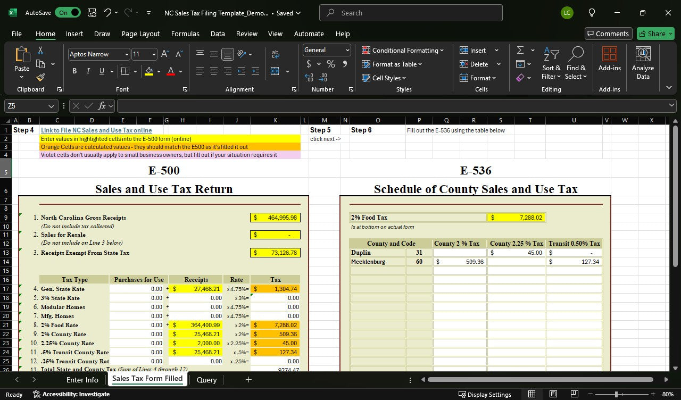Click the Format Painter icon
Viewport: 681px width, 400px height.
(40, 78)
